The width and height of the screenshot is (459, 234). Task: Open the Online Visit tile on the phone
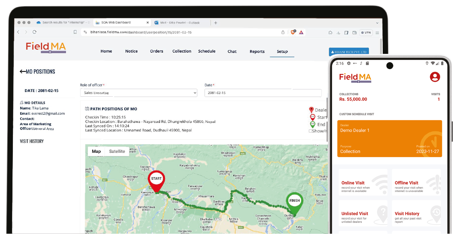tap(363, 182)
